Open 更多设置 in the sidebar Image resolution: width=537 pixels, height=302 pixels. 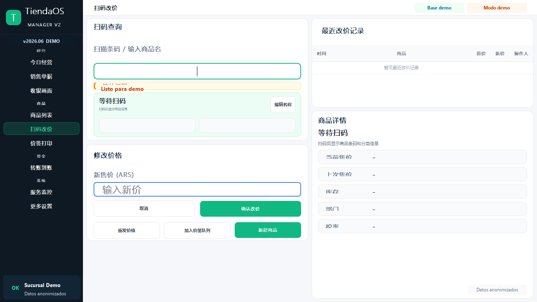(41, 206)
